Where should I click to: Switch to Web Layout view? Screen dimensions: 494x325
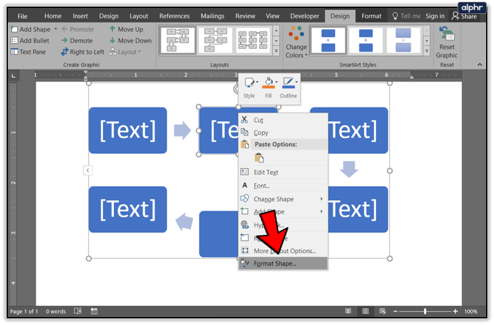[x=382, y=311]
